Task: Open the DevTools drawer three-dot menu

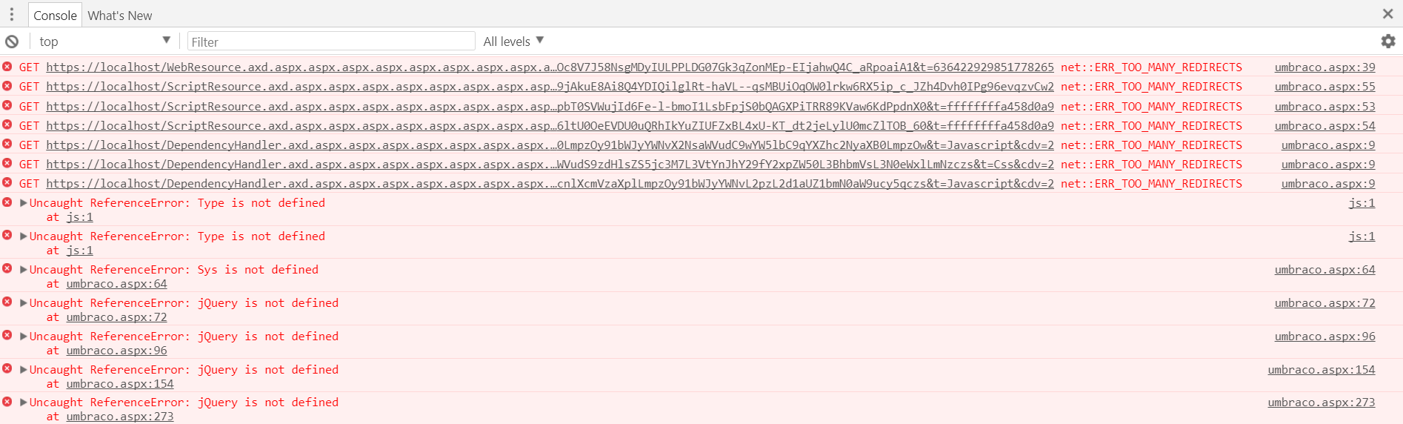Action: pos(12,15)
